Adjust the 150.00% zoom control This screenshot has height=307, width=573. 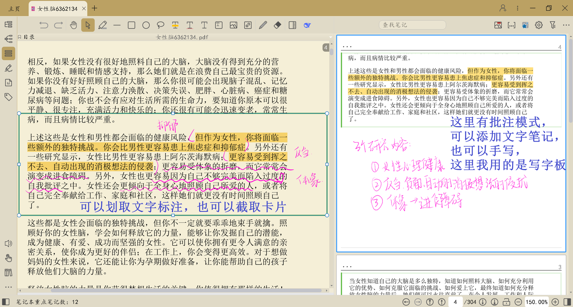536,301
